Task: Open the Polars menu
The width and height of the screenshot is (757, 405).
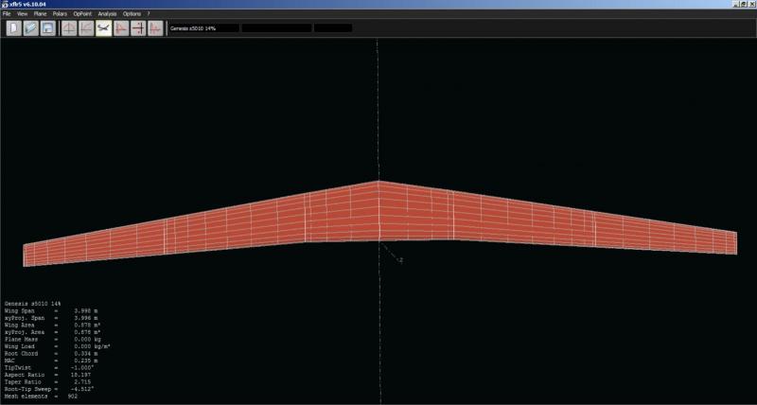Action: point(61,15)
